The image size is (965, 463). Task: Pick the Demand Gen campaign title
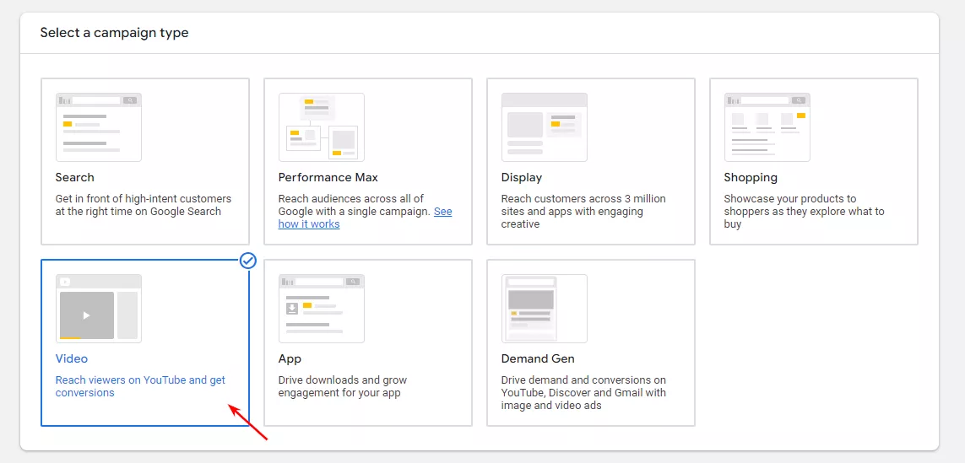tap(538, 358)
